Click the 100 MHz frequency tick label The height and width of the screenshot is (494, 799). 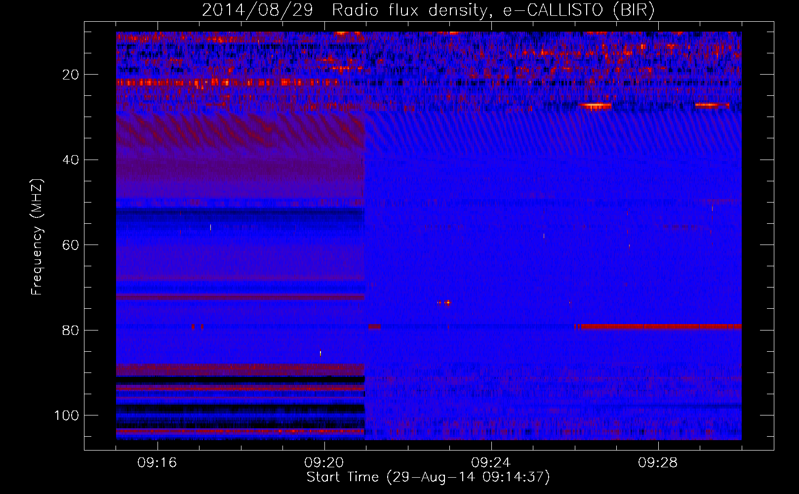coord(67,415)
